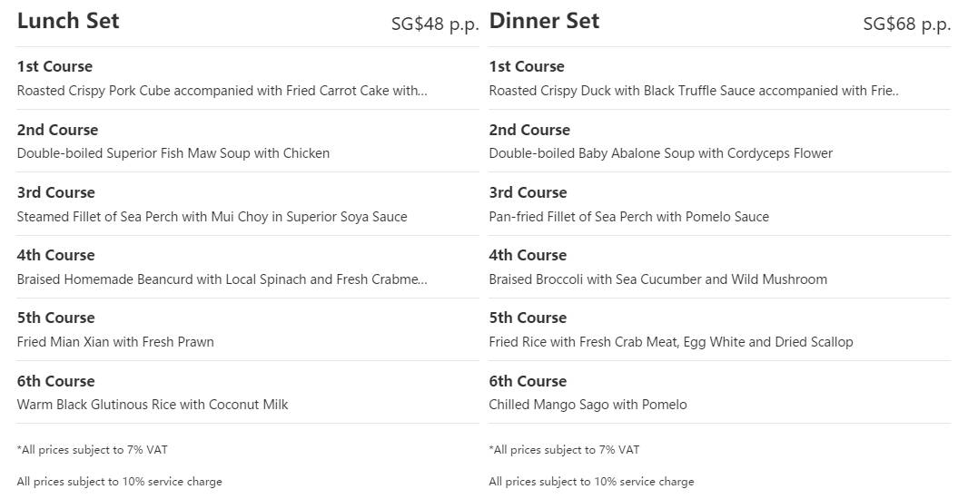
Task: Select Braised Broccoli with Sea Cucumber
Action: [x=657, y=279]
